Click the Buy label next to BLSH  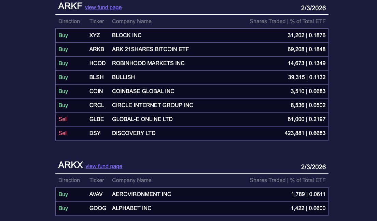[x=63, y=77]
